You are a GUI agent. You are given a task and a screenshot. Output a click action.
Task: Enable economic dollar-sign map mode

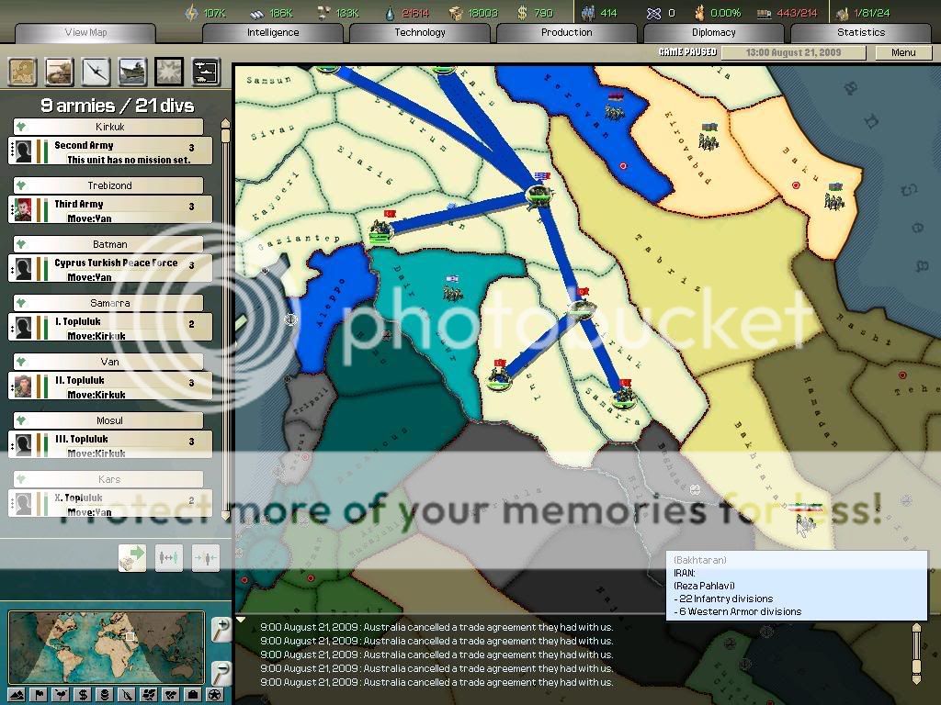point(84,694)
